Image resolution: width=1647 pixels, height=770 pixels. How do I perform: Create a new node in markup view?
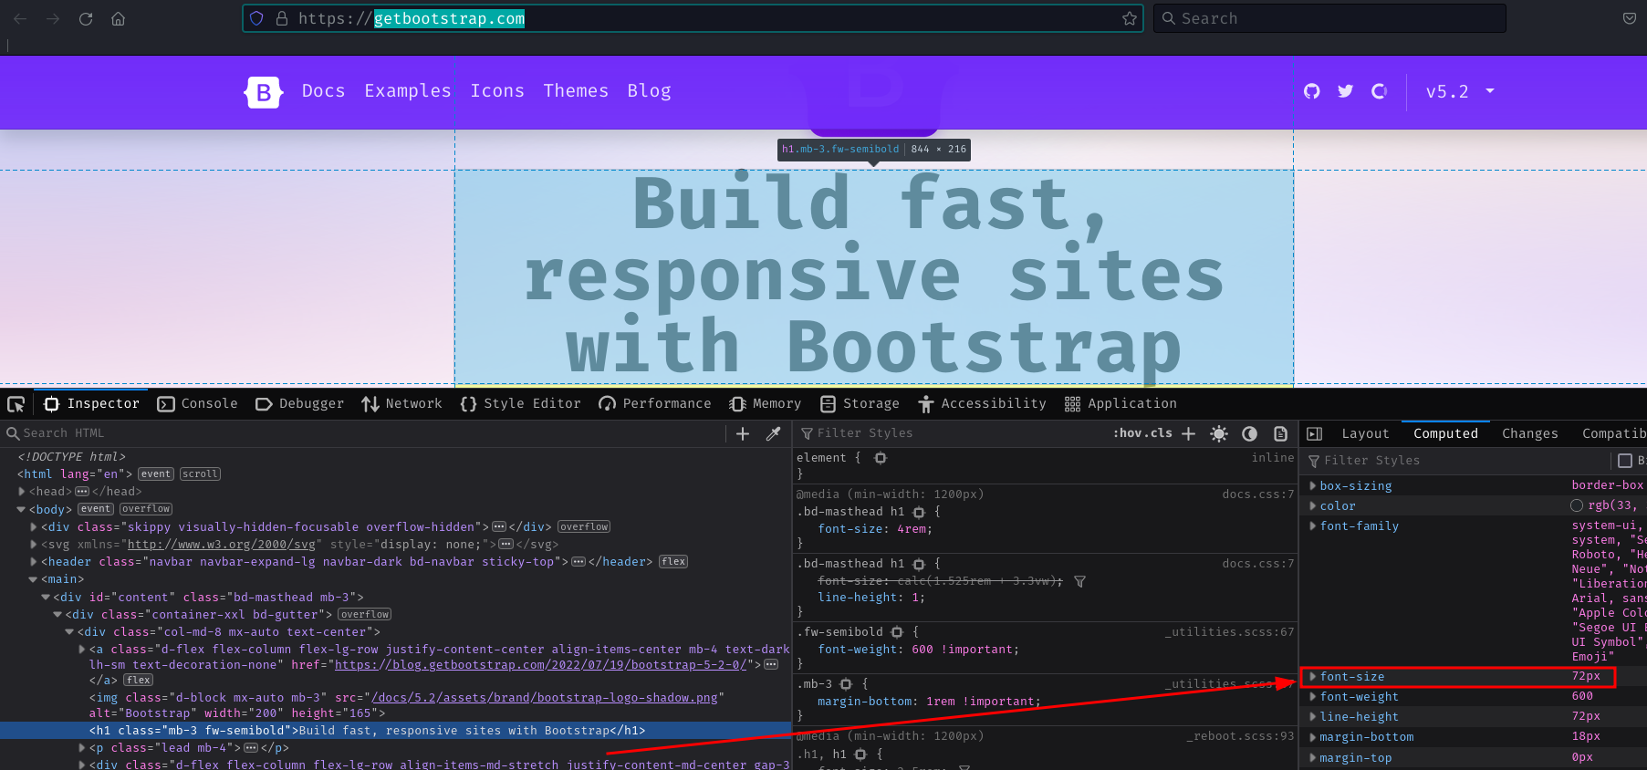[x=743, y=433]
